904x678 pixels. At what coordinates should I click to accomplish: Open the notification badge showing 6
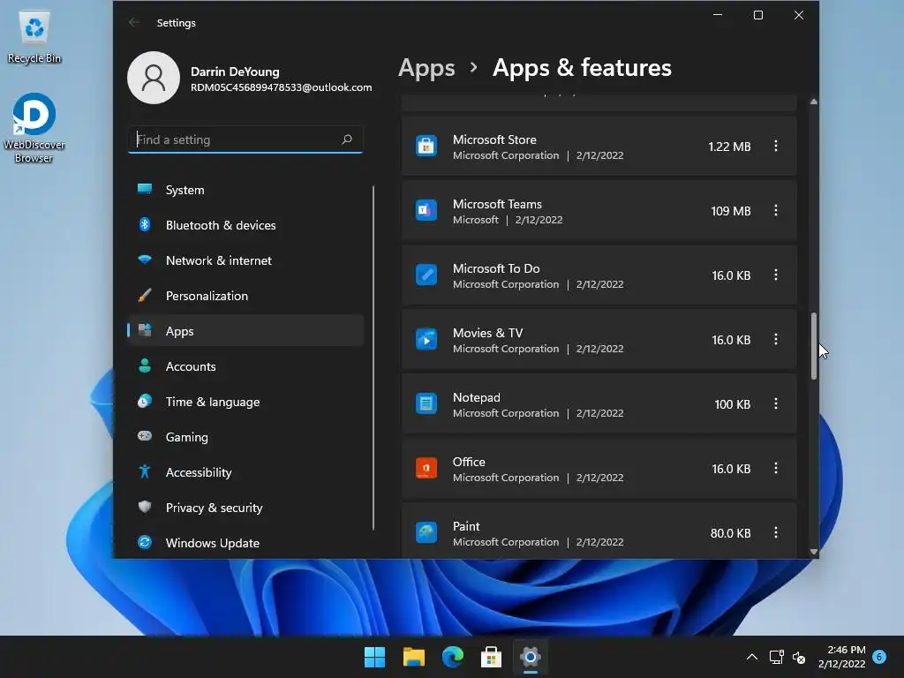point(879,657)
